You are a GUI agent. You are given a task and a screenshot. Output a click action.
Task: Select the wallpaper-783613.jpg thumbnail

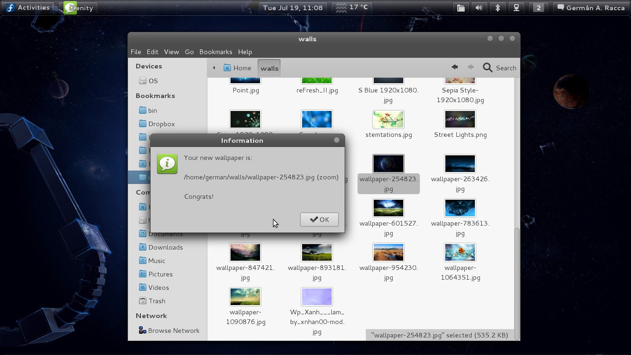pyautogui.click(x=460, y=208)
